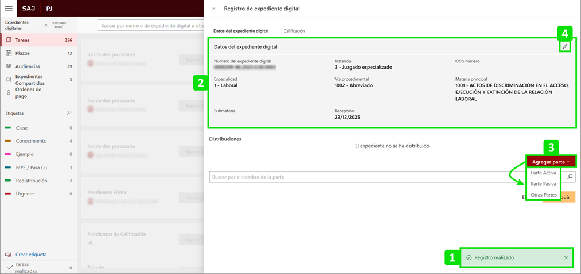Click the pencil edit icon for expediente data

[565, 46]
